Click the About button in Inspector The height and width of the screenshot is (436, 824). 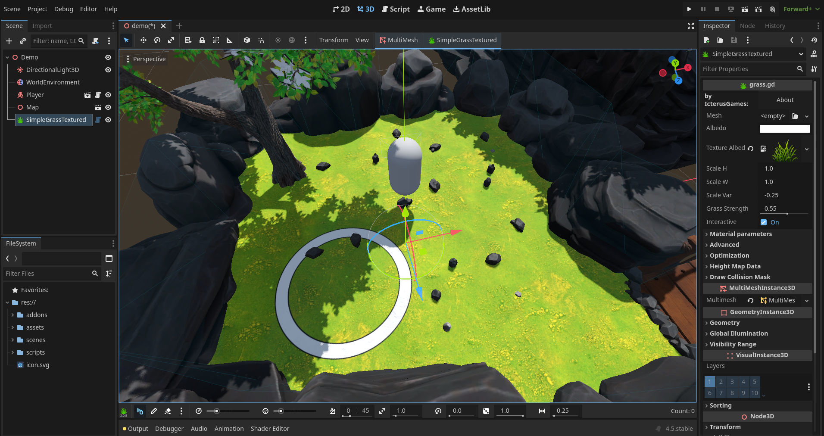(785, 100)
